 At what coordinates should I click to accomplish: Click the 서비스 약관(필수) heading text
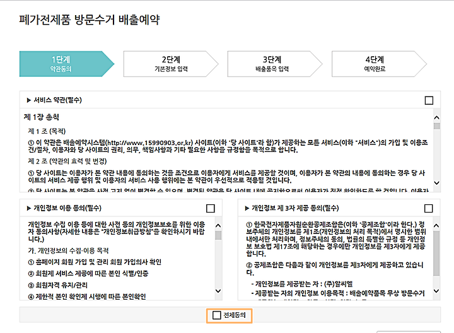coord(57,100)
